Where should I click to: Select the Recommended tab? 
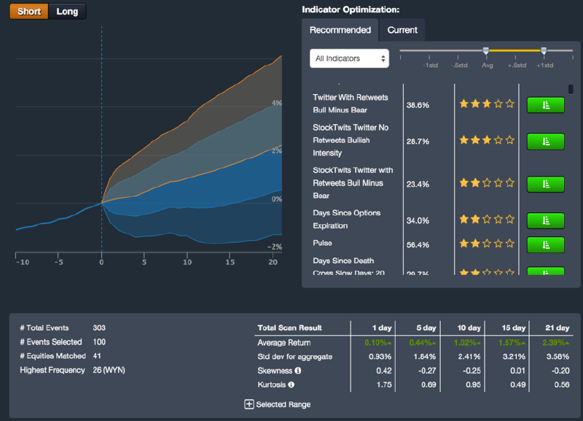(340, 30)
